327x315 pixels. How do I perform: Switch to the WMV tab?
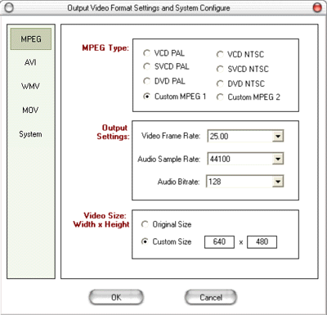30,86
